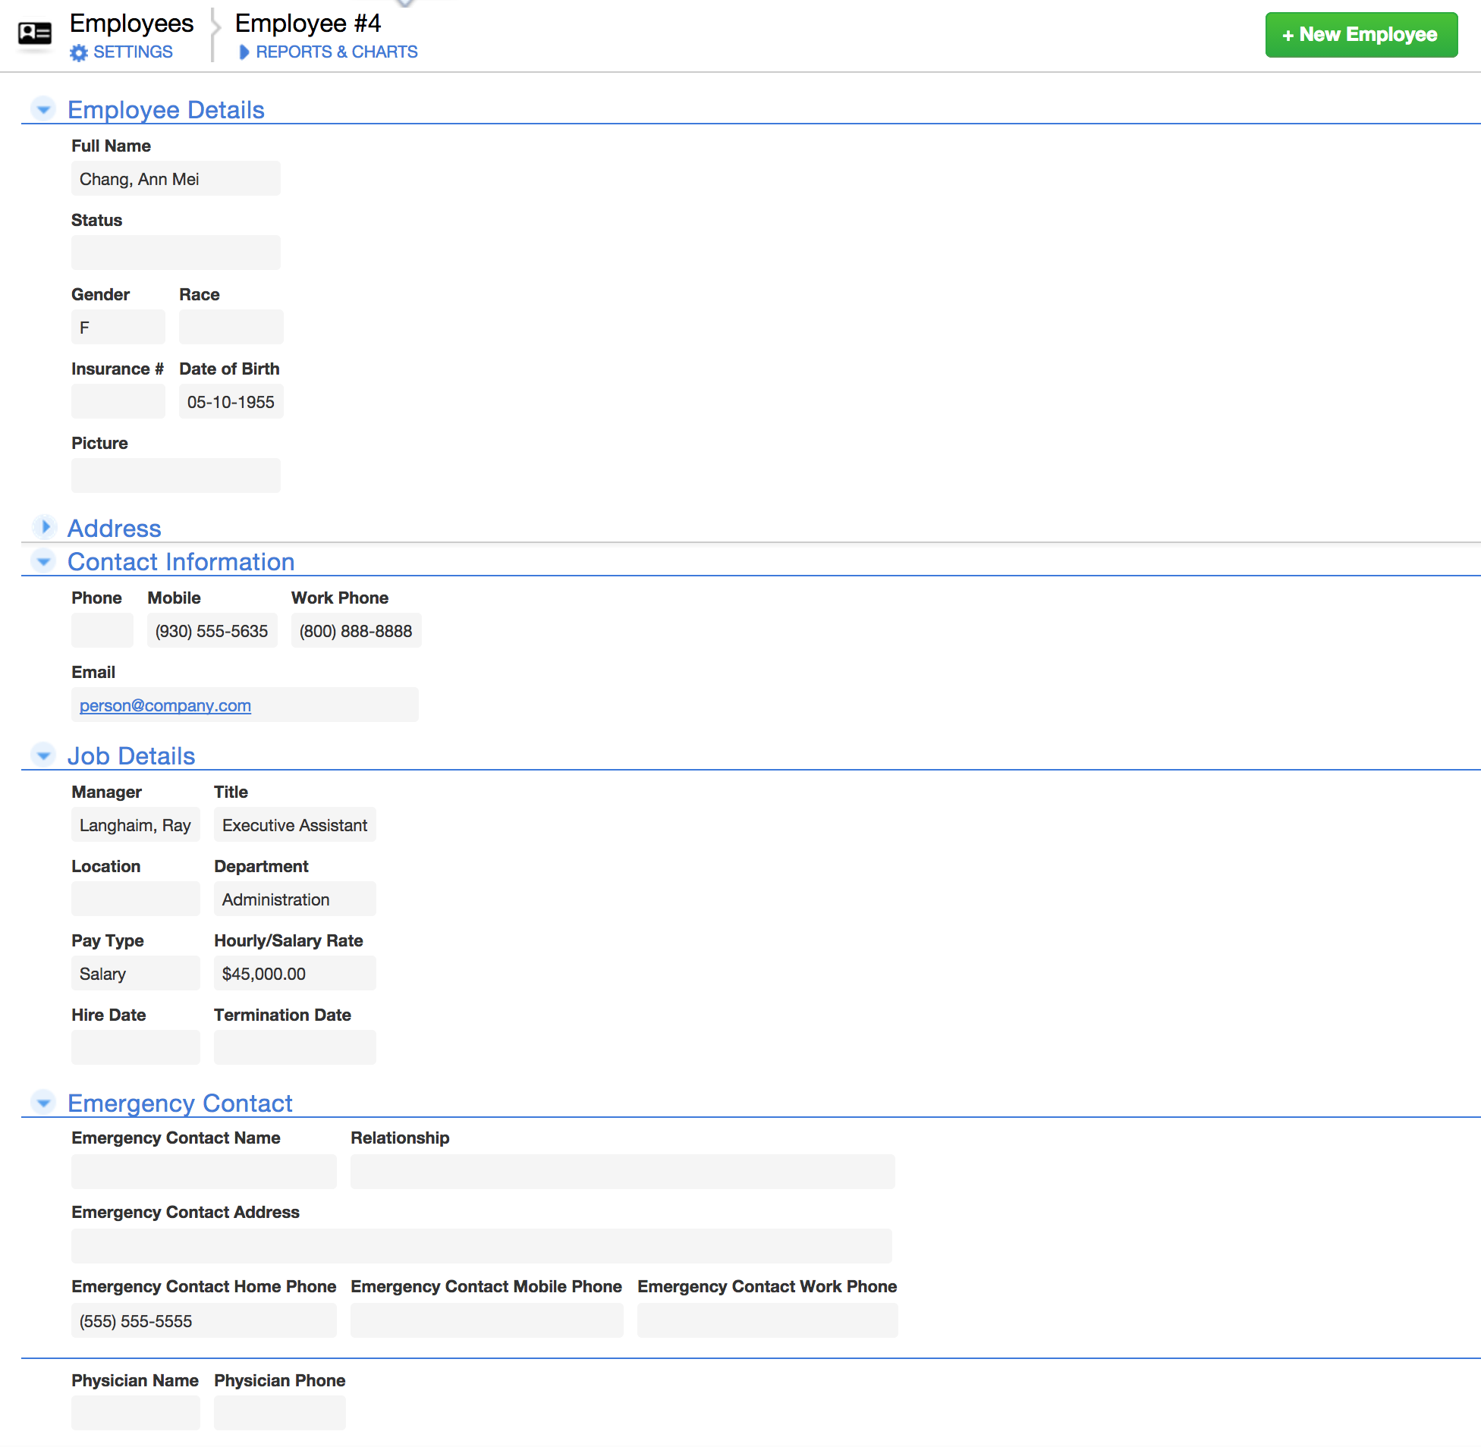Viewport: 1481px width, 1447px height.
Task: Click the Settings gear icon
Action: (x=78, y=52)
